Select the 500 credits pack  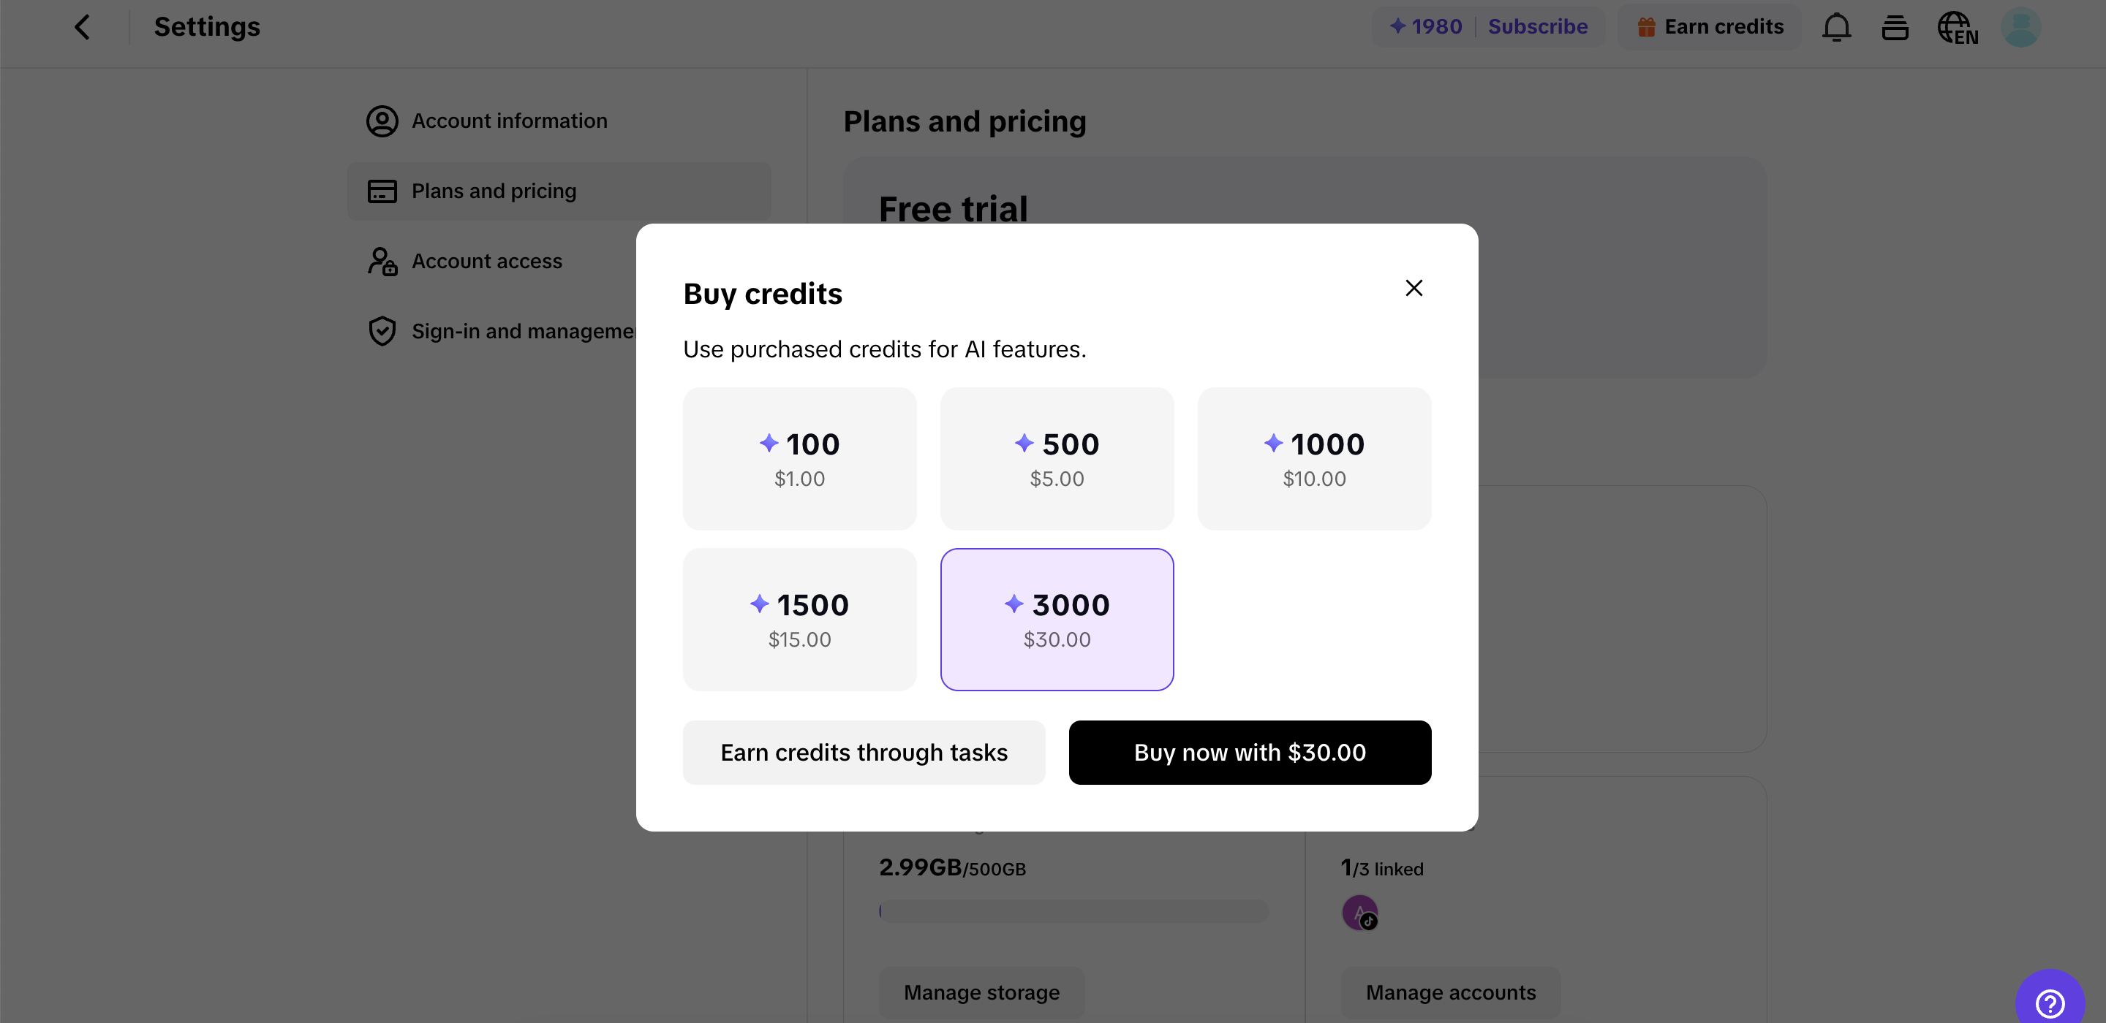click(1056, 459)
